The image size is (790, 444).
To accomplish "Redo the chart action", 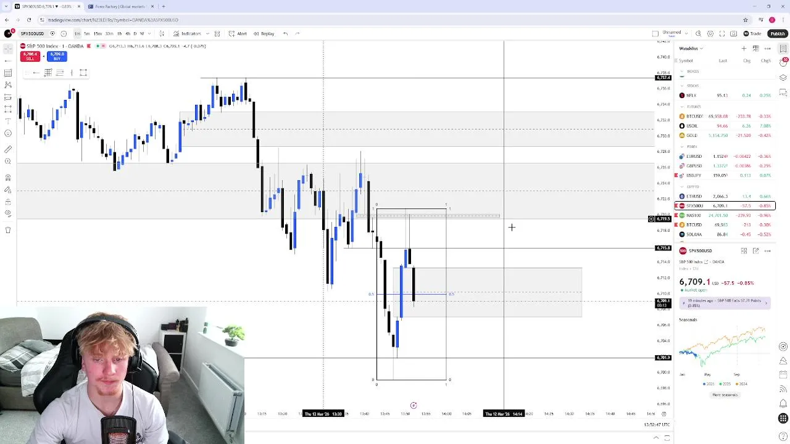I will pyautogui.click(x=297, y=33).
